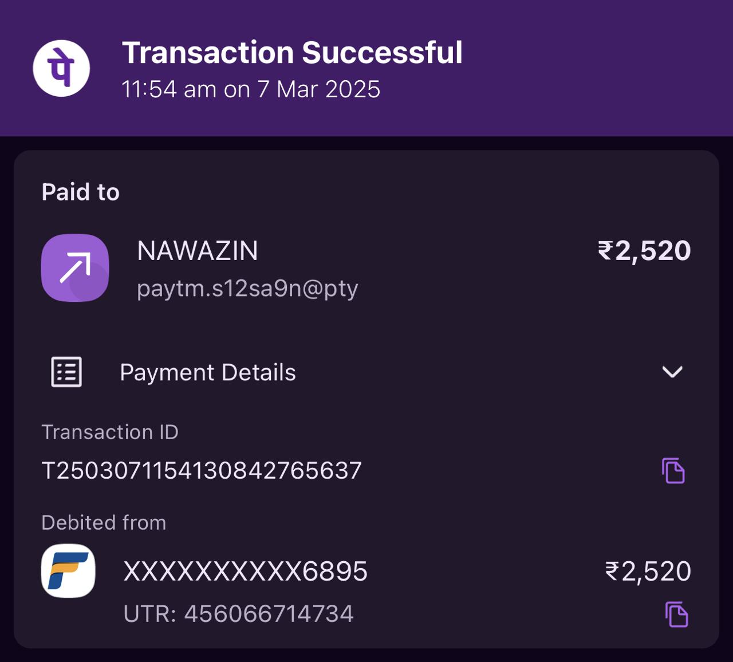Click the Transaction ID field label

point(110,432)
